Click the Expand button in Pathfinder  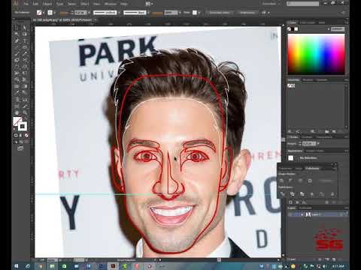click(x=326, y=181)
